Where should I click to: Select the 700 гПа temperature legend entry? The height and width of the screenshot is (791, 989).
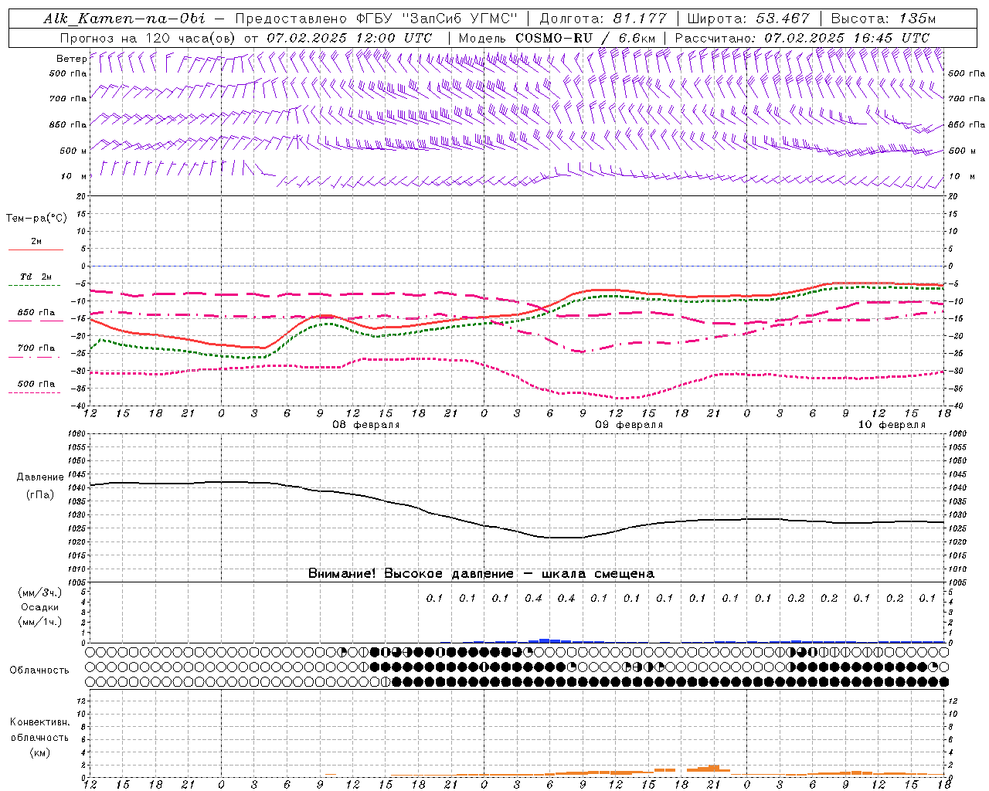36,351
